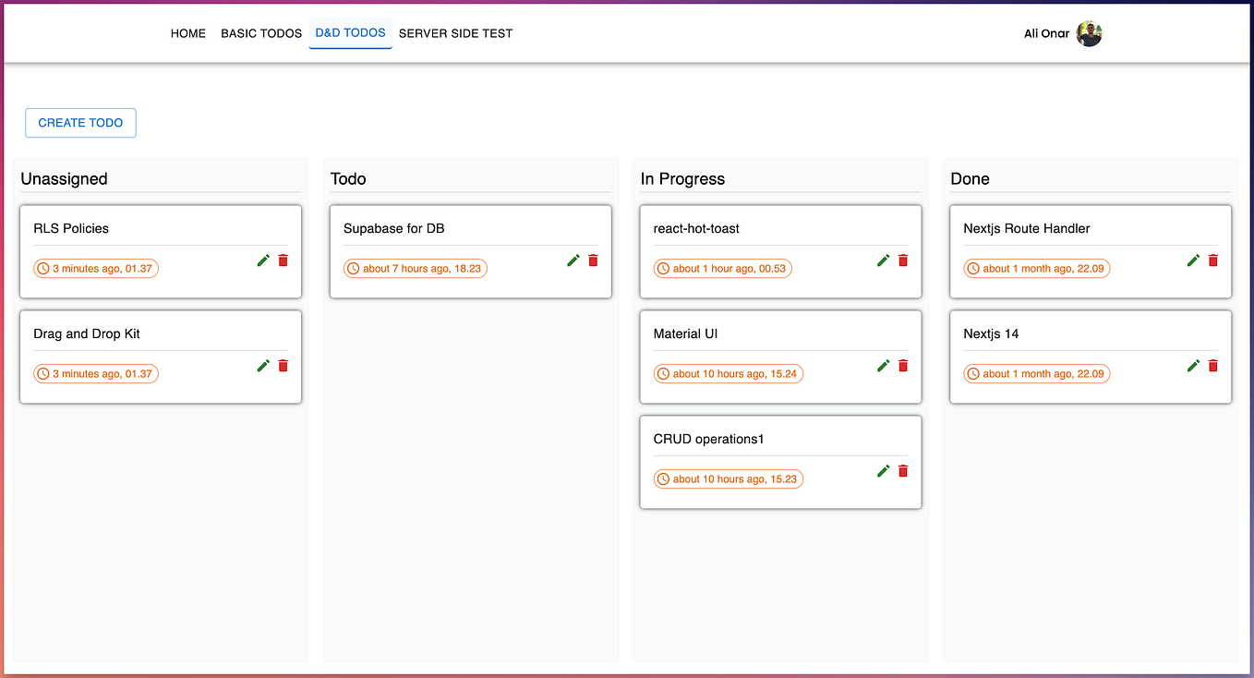Edit the CRUD operations1 card
The image size is (1254, 678).
point(883,470)
